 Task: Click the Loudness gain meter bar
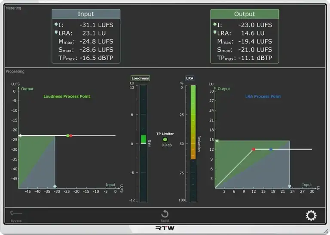(144, 143)
